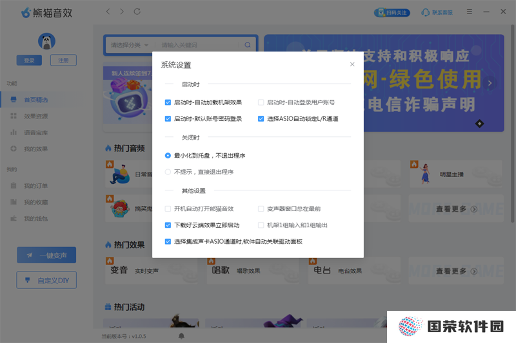
Task: Open the 搞笑 clown audio card
Action: click(x=129, y=209)
